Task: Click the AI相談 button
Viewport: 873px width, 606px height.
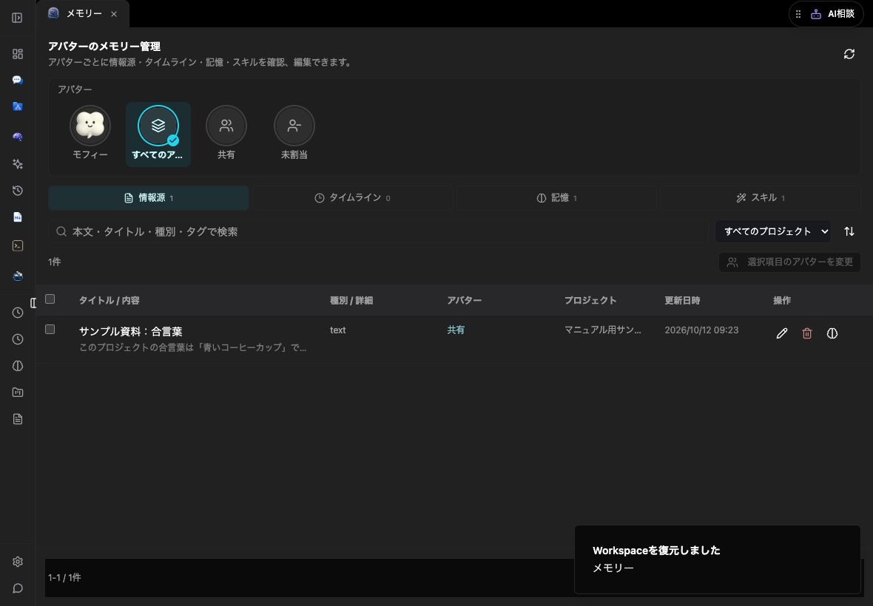Action: (x=832, y=14)
